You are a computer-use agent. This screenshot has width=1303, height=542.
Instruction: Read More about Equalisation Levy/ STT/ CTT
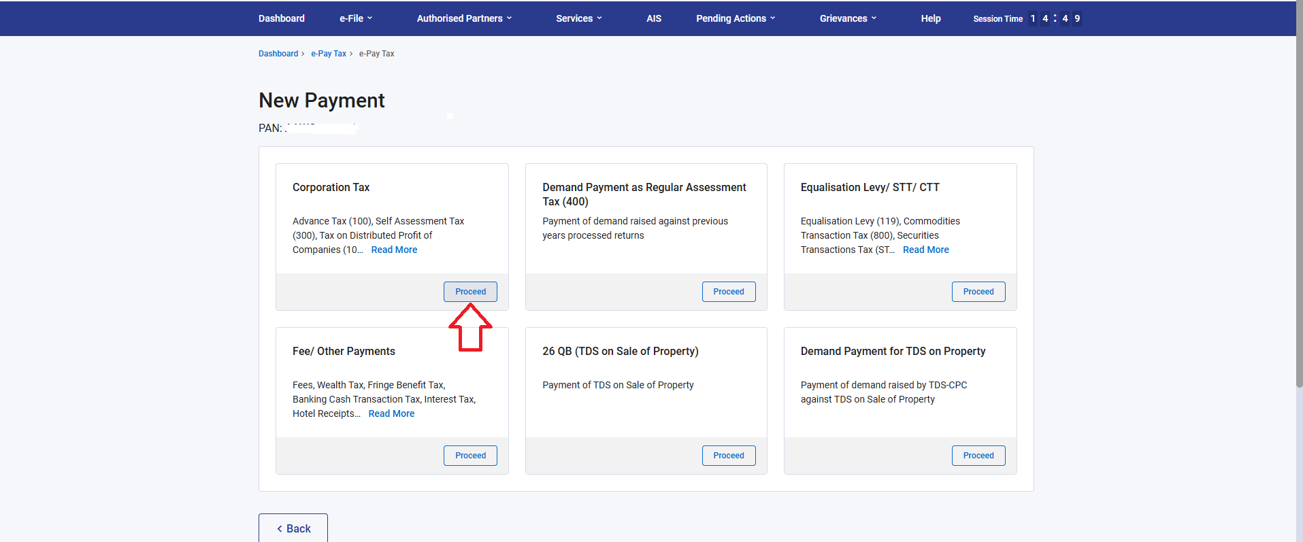(x=925, y=250)
